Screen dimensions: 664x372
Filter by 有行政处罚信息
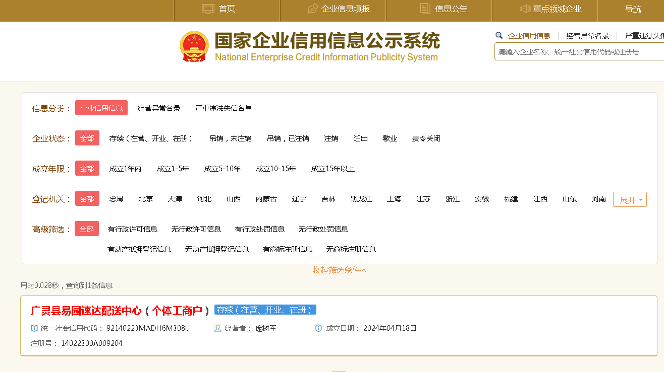pyautogui.click(x=260, y=229)
